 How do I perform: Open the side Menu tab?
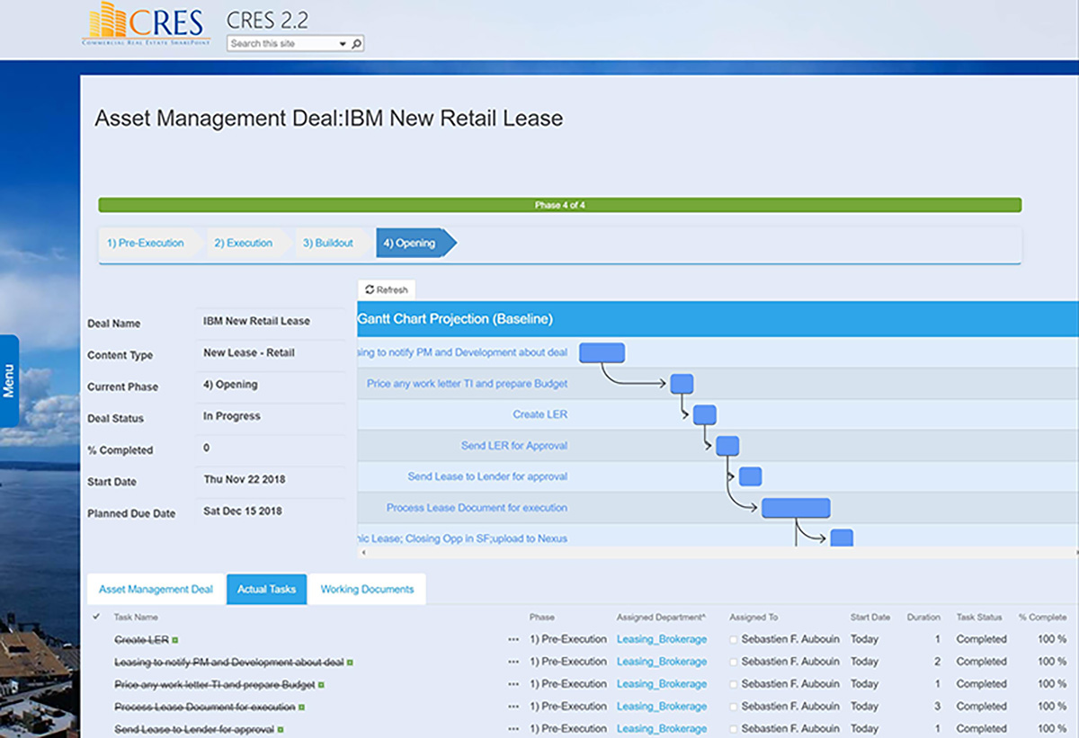click(x=9, y=380)
